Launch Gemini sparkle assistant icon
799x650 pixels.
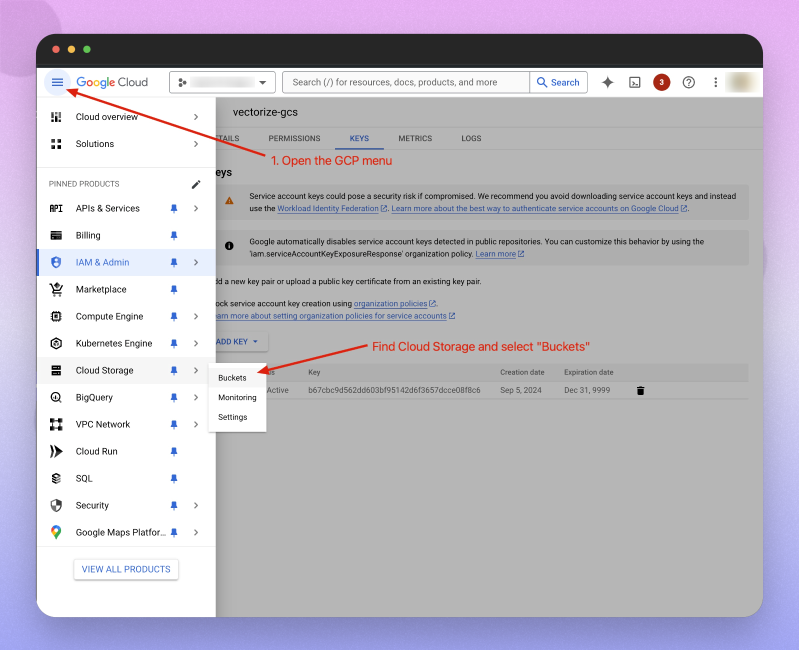coord(607,82)
